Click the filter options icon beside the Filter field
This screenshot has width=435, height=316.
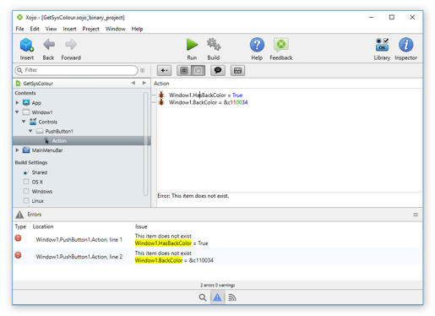click(x=143, y=70)
